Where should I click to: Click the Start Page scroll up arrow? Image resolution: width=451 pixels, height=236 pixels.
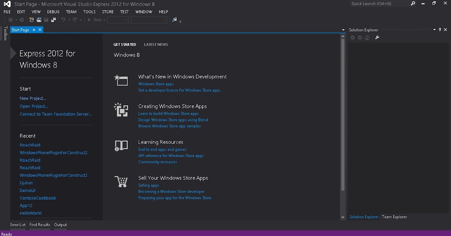tap(343, 36)
